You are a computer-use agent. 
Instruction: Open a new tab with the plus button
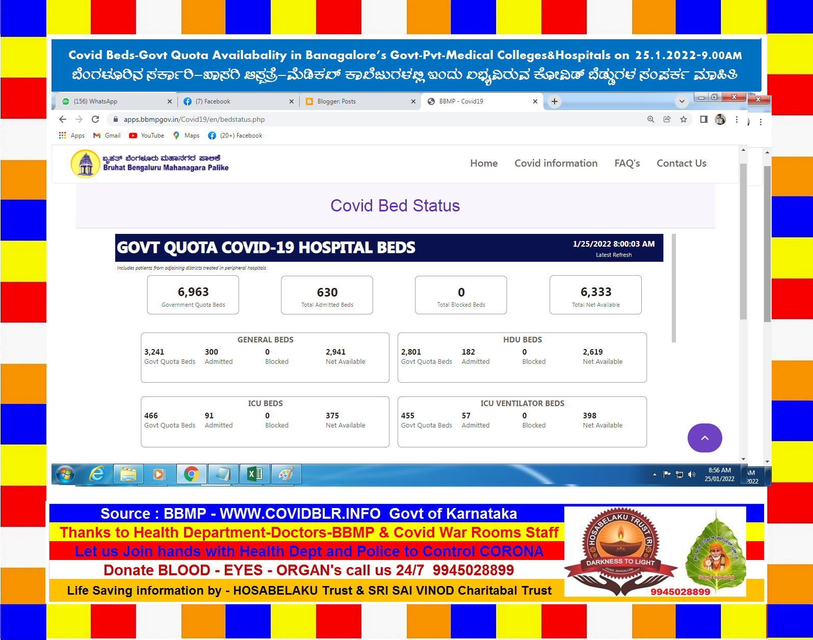(555, 101)
